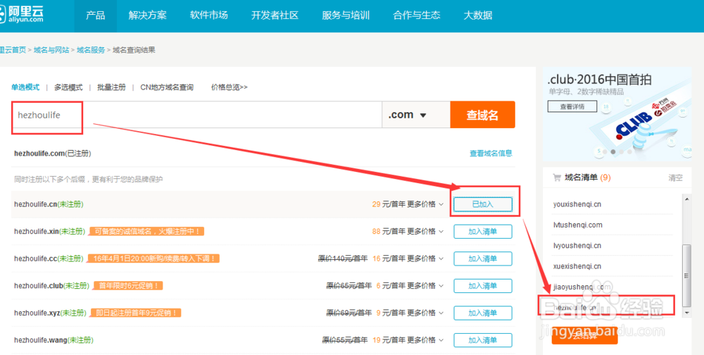Select lvtushenqi.com in the domain list
This screenshot has height=355, width=704.
click(x=577, y=225)
